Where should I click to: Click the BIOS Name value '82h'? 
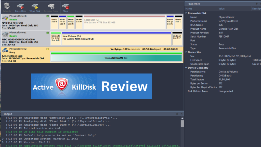point(220,25)
